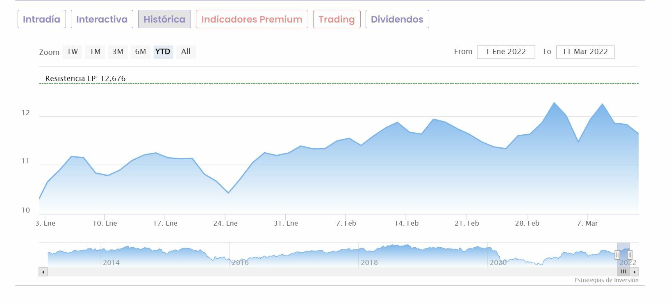This screenshot has height=303, width=671.
Task: View the Dividendos tab
Action: (x=397, y=19)
